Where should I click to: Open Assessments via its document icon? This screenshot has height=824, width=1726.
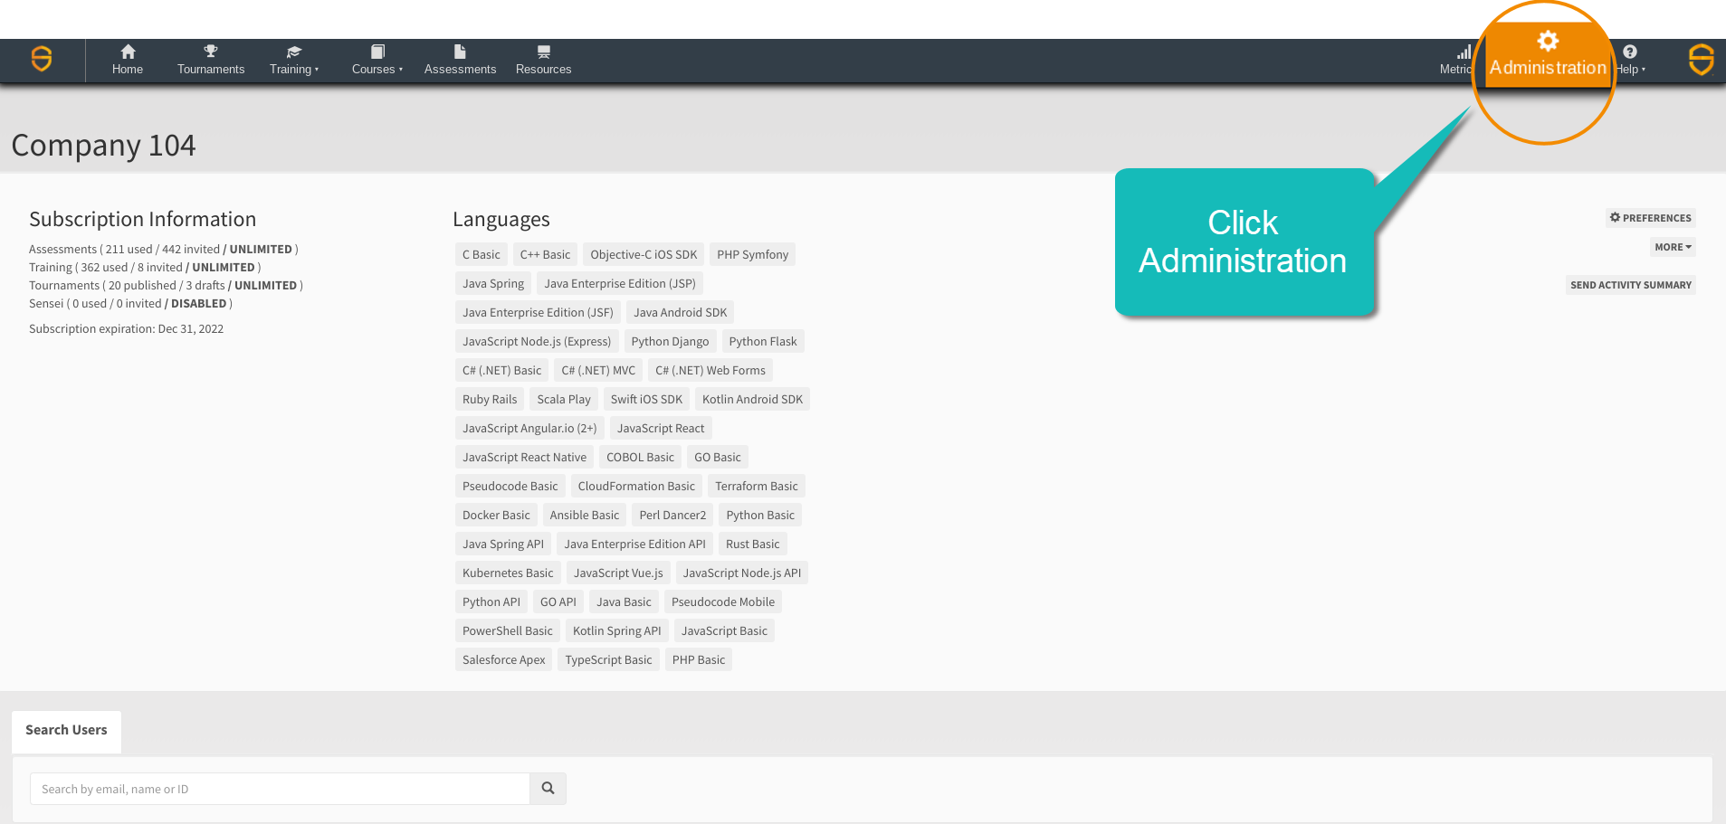pyautogui.click(x=460, y=52)
